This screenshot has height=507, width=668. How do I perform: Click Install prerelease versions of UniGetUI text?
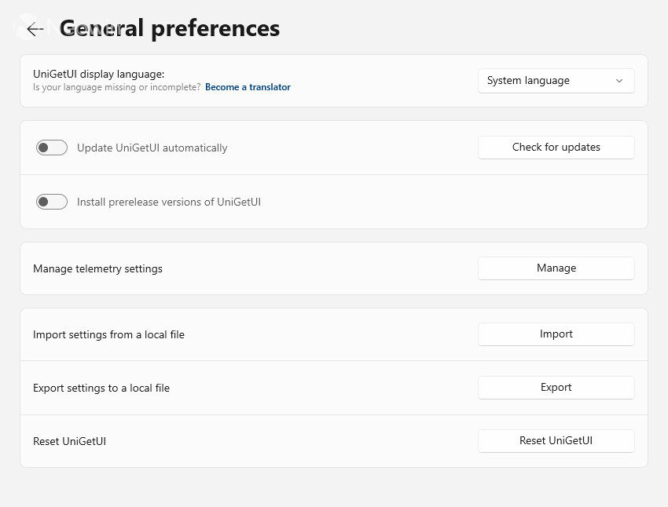(169, 202)
